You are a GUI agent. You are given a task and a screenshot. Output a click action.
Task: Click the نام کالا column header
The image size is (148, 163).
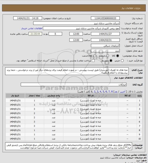[91, 96]
